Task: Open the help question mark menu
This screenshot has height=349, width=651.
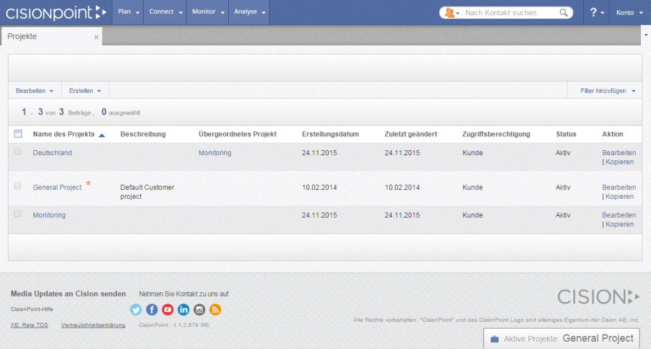Action: pyautogui.click(x=597, y=13)
